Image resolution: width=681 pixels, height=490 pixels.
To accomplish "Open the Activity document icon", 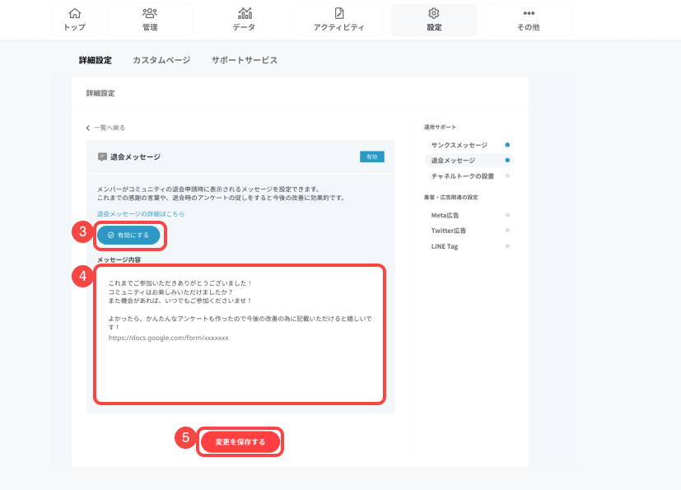I will (x=338, y=13).
